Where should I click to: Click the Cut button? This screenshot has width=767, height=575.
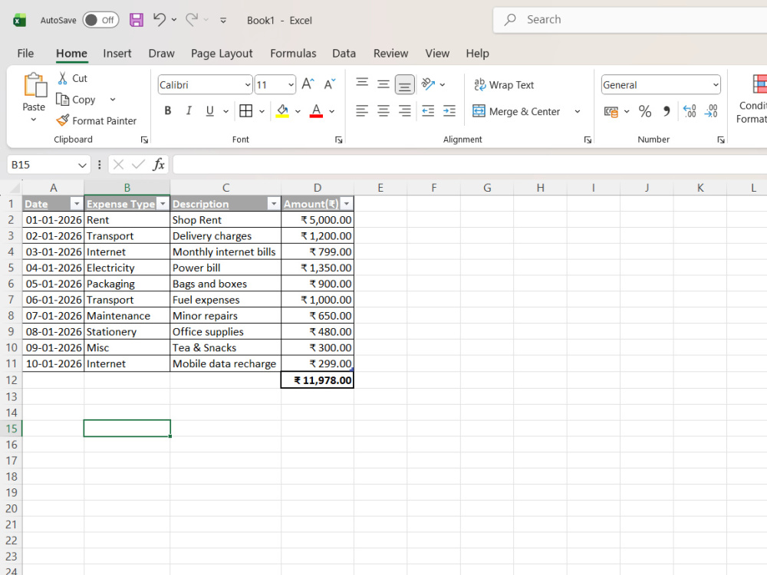coord(72,78)
